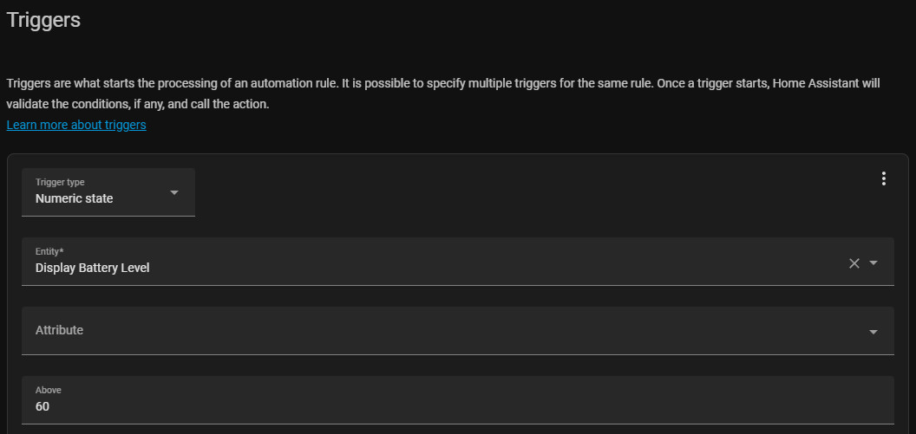916x434 pixels.
Task: Click empty area of the Entity field
Action: tap(520, 262)
